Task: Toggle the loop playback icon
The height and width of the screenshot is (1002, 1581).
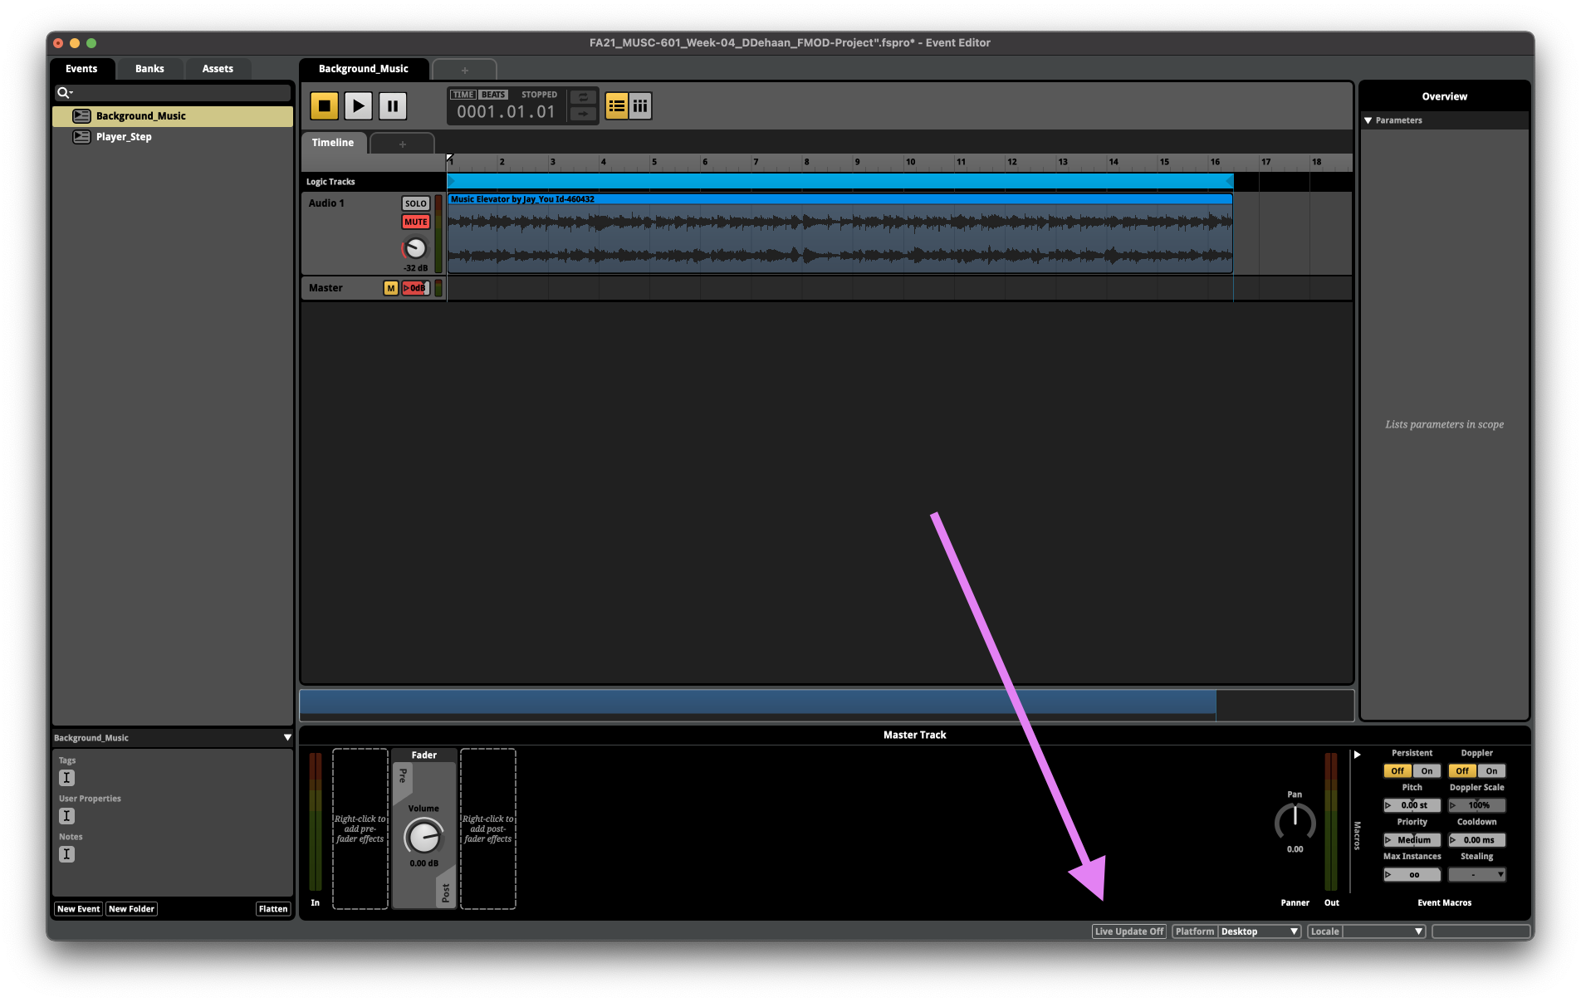Action: coord(583,97)
